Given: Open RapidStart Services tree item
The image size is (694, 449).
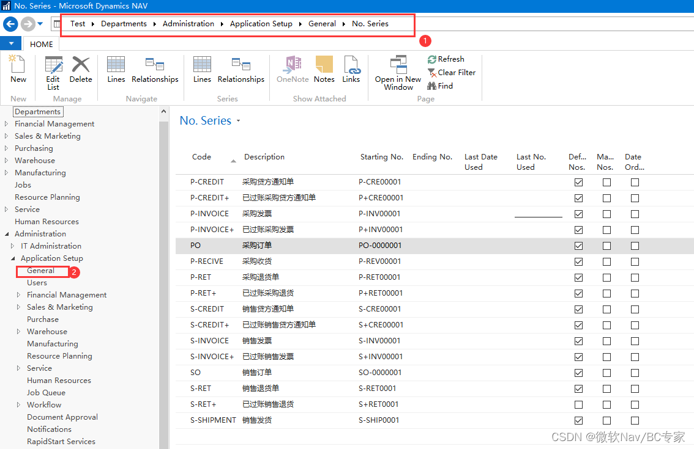Looking at the screenshot, I should (x=61, y=442).
